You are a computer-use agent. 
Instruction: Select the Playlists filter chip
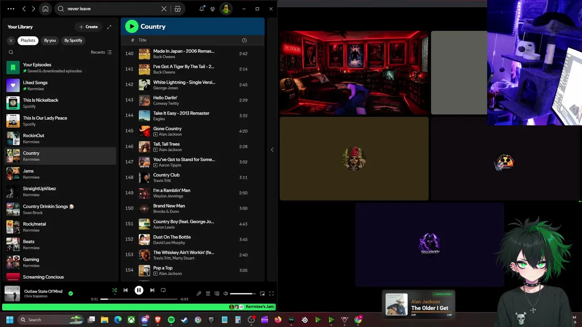(28, 40)
